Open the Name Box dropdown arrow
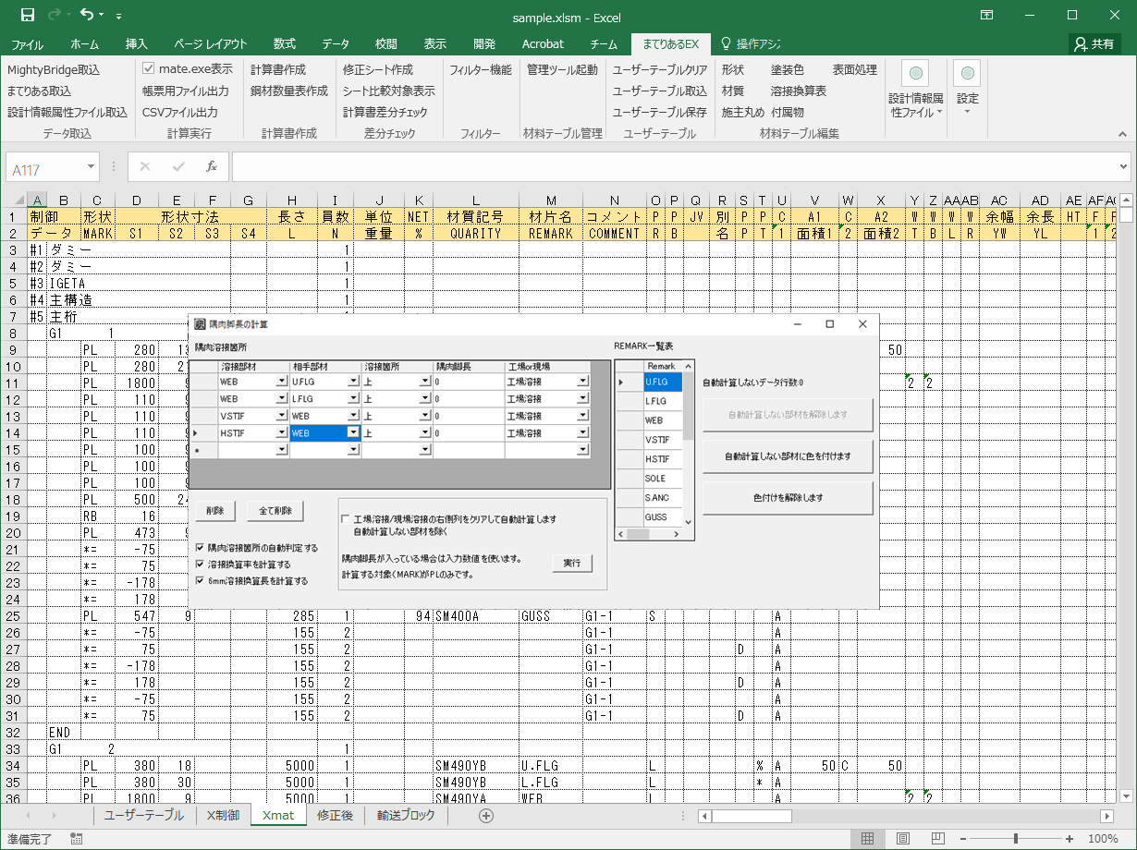Viewport: 1137px width, 850px height. coord(91,166)
